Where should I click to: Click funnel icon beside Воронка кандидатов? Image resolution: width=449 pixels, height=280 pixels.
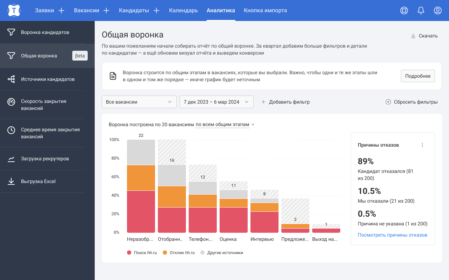(x=11, y=32)
